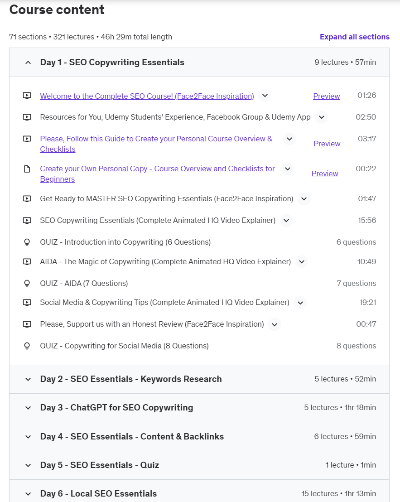Expand description of SEO Copywriting Essentials explainer lecture
This screenshot has height=502, width=400.
click(286, 221)
